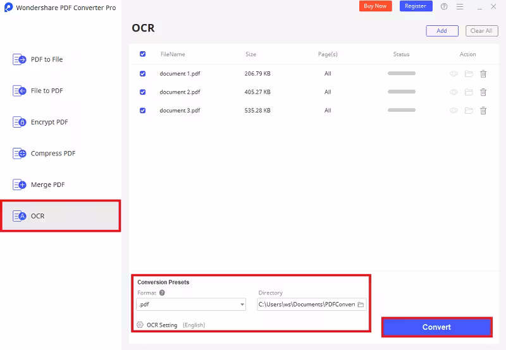
Task: Open the Merge PDF section
Action: (48, 184)
